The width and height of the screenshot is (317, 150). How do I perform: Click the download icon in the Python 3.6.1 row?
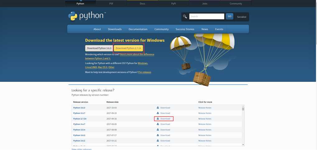(158, 140)
